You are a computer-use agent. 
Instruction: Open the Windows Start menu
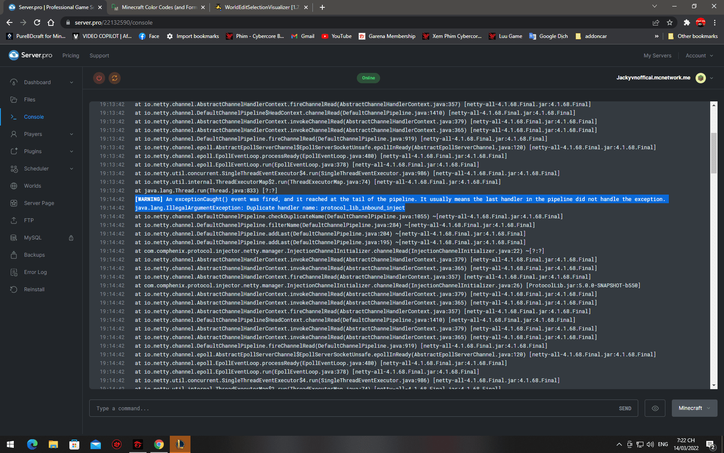click(x=10, y=444)
